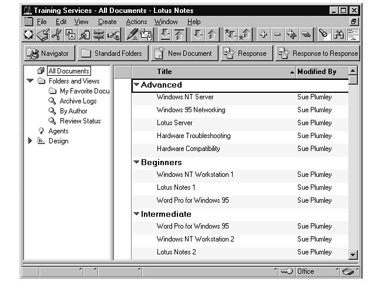The height and width of the screenshot is (282, 376).
Task: Click the Navigator button
Action: (x=49, y=53)
